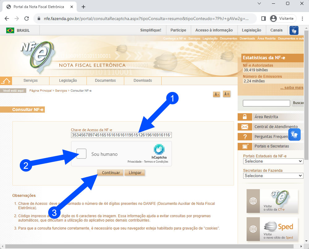Open the floating VLibras hand widget
309x249 pixels.
coord(294,135)
